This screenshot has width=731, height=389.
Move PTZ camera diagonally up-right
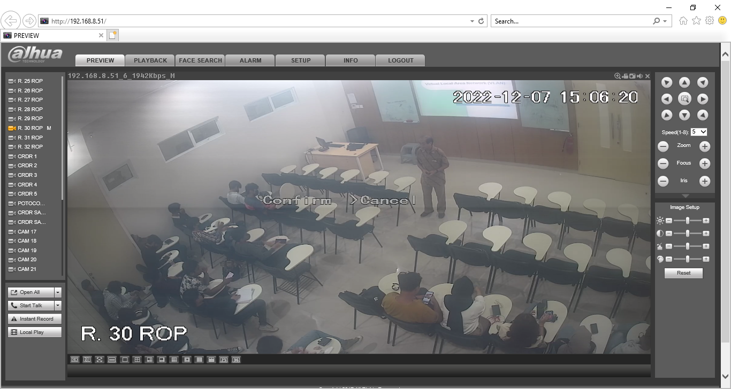point(703,82)
